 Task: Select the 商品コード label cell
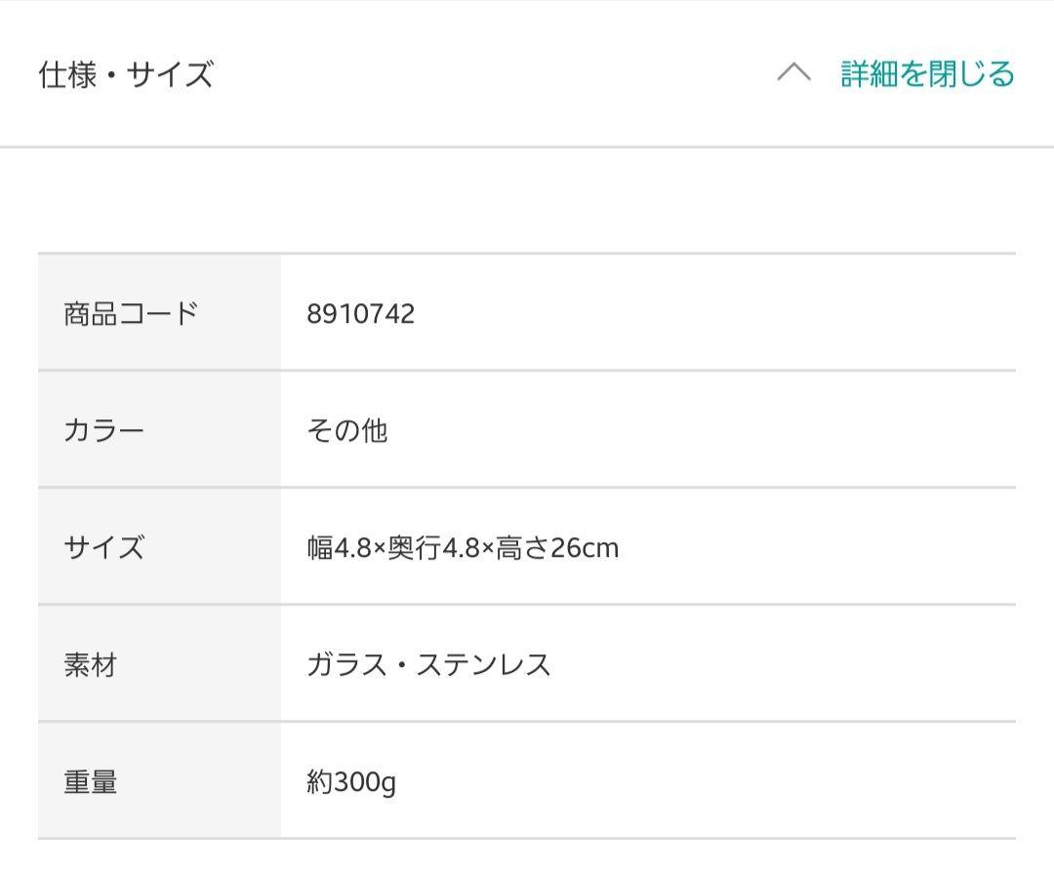159,313
